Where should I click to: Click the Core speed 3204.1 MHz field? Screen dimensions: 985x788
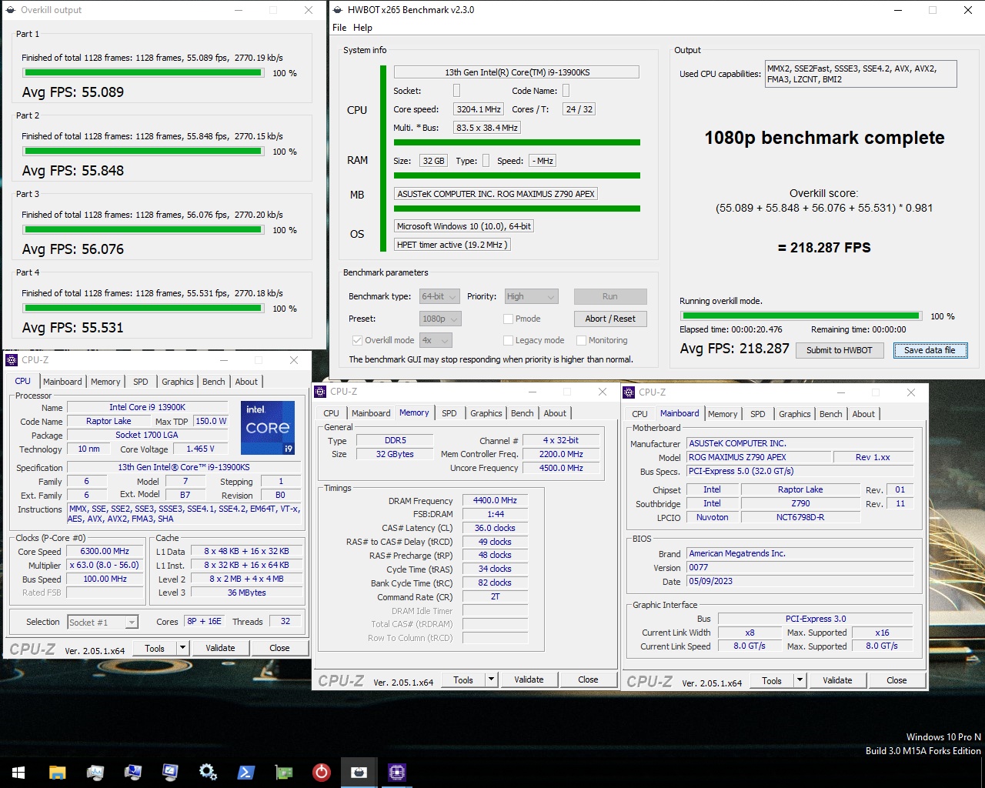coord(479,109)
